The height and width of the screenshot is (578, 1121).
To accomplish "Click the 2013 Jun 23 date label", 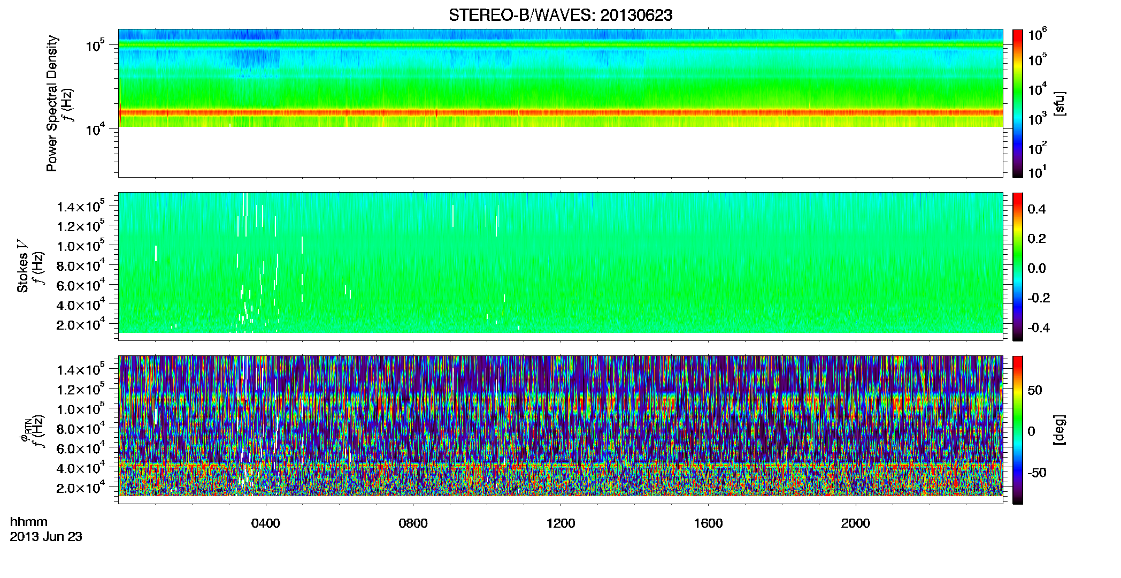I will point(46,537).
